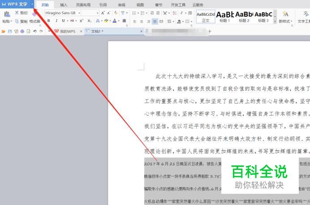This screenshot has width=310, height=205.
Task: Toggle the table/grid icon in paragraph group
Action: [190, 13]
